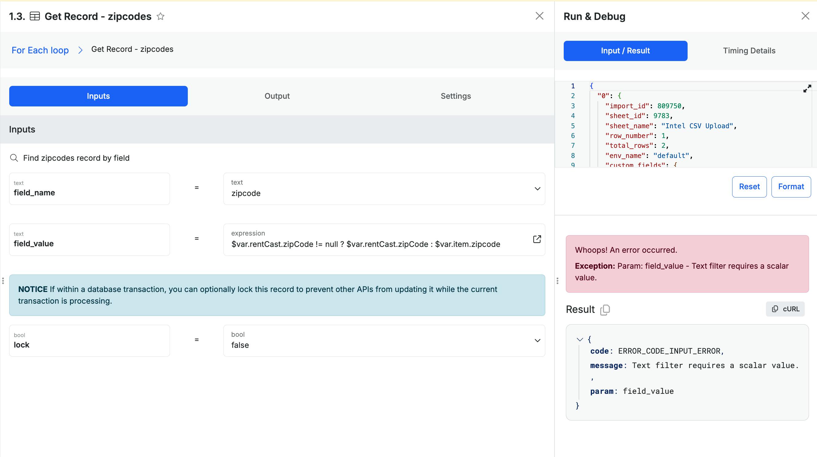The height and width of the screenshot is (457, 817).
Task: Click the breadcrumb chevron separator
Action: [80, 50]
